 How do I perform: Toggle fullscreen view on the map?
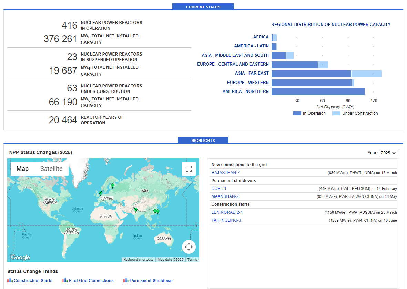[x=189, y=169]
